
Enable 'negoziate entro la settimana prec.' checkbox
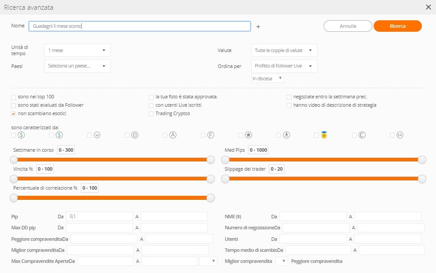coord(289,97)
